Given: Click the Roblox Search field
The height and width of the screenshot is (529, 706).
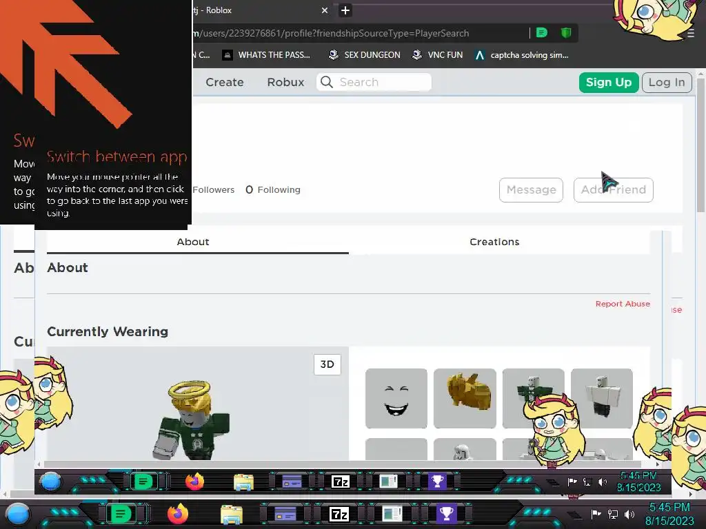Looking at the screenshot, I should [x=374, y=83].
